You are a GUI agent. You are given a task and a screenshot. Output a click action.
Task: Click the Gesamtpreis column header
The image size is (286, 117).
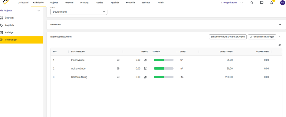[262, 52]
